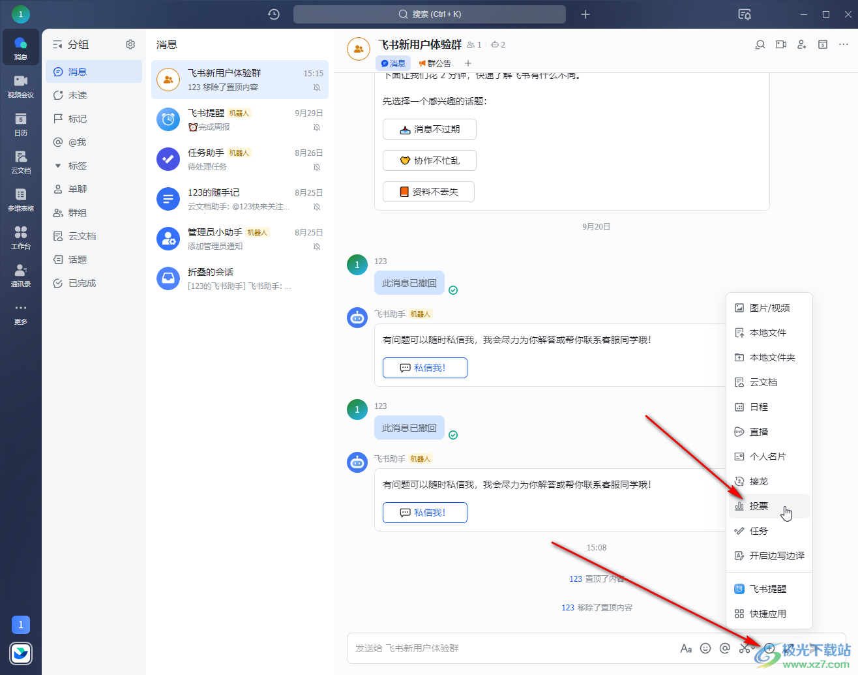858x675 pixels.
Task: Open 多维表格 in the left sidebar
Action: [x=21, y=200]
